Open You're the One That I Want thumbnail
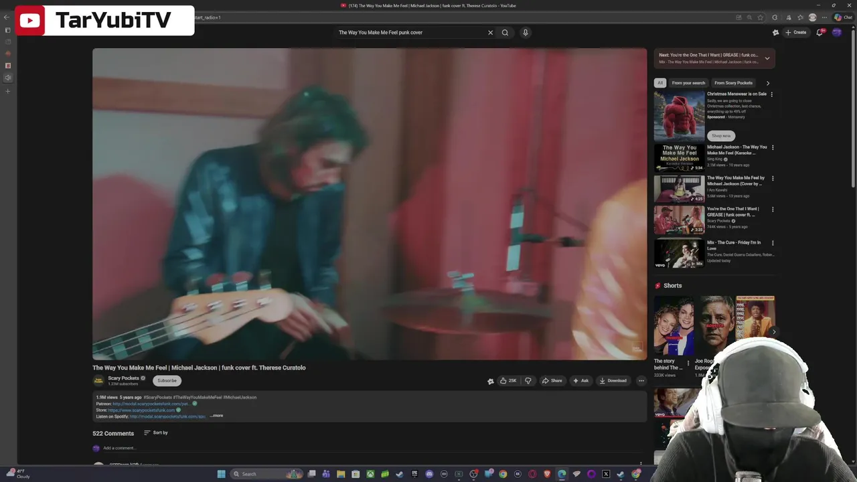Image resolution: width=857 pixels, height=482 pixels. coord(679,220)
